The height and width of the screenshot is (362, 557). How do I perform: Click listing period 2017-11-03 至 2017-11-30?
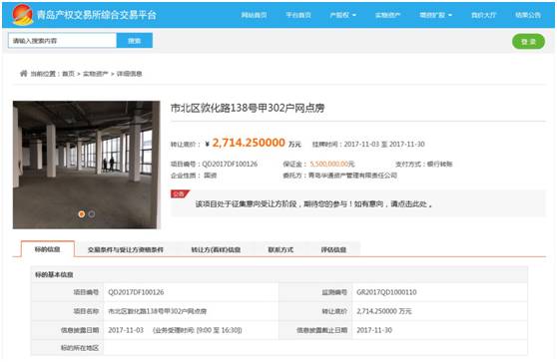click(x=384, y=144)
